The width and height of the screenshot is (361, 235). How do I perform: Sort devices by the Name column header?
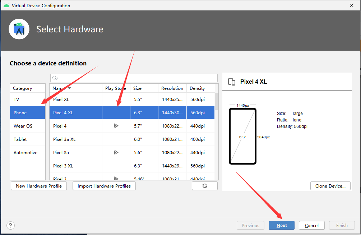pyautogui.click(x=76, y=88)
